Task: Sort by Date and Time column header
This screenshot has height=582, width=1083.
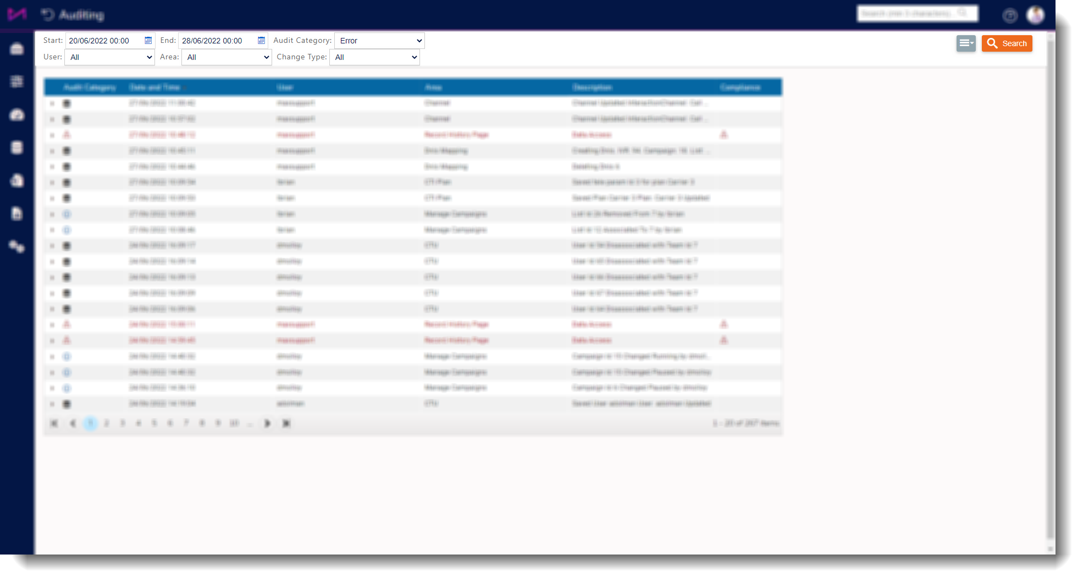Action: click(154, 87)
